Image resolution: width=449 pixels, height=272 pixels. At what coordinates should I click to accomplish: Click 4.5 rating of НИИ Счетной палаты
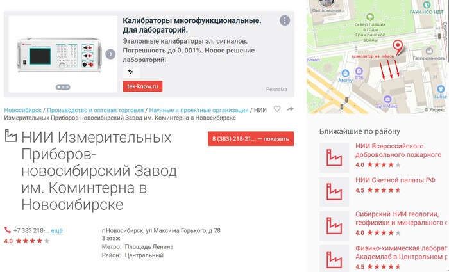click(378, 190)
